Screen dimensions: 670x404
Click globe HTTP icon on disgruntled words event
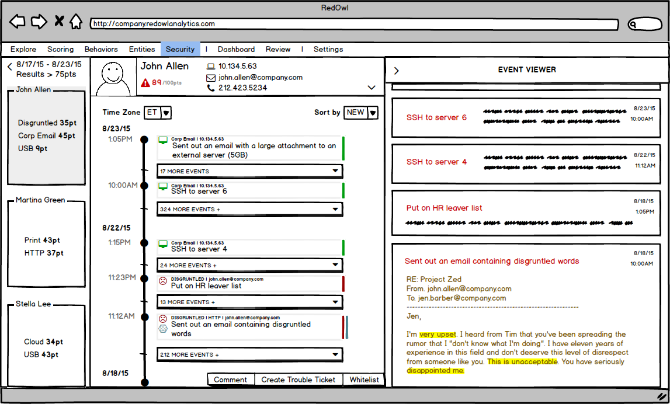[x=163, y=329]
